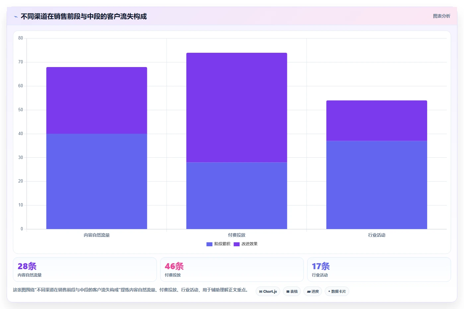Toggle the 改进效果 legend item
The height and width of the screenshot is (309, 464).
pos(245,244)
